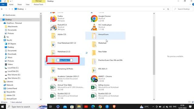Open Recycle Bin in sidebar

[x=11, y=92]
